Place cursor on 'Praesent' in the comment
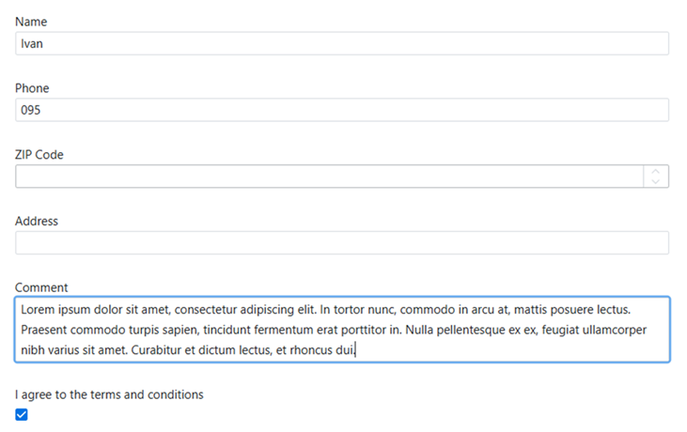This screenshot has width=687, height=432. click(x=44, y=330)
